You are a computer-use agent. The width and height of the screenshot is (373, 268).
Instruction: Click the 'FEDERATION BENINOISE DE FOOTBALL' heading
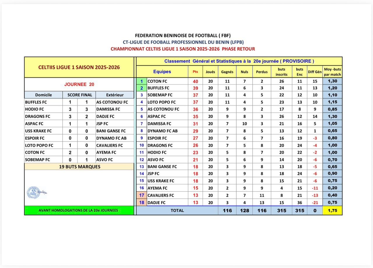pyautogui.click(x=183, y=36)
